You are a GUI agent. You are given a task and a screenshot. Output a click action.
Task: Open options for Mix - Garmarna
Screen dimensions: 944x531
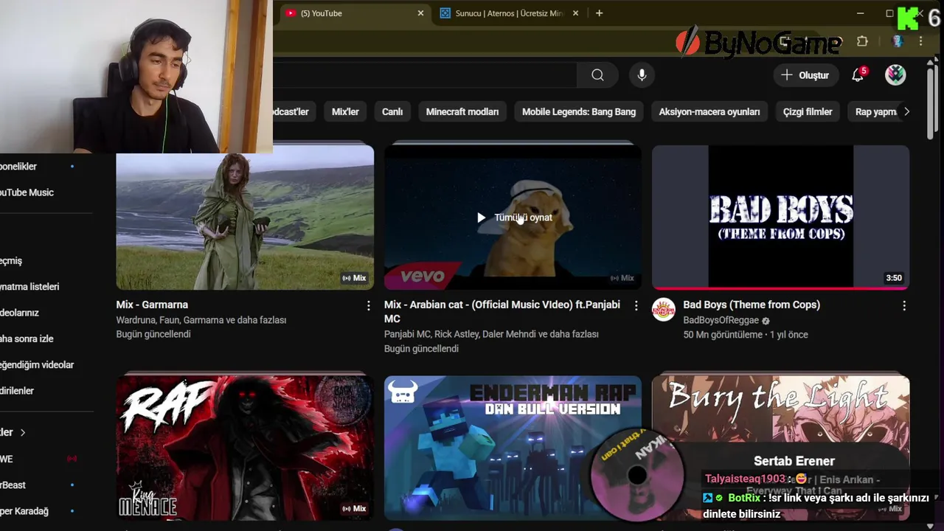(x=369, y=305)
